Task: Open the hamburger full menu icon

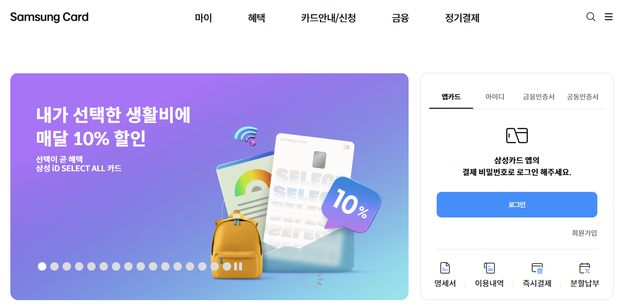Action: coord(609,17)
